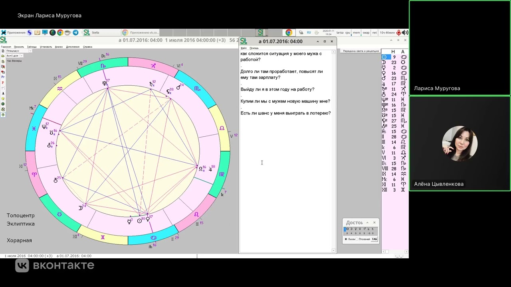Click the Moon symbol at 24 in the chart
Screen dimensions: 511x287
click(80, 208)
